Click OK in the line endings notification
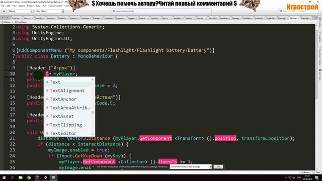322x181 pixels. coord(218,166)
